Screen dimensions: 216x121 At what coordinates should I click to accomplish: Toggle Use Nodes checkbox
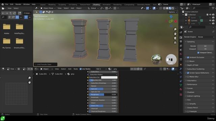click(x=81, y=69)
